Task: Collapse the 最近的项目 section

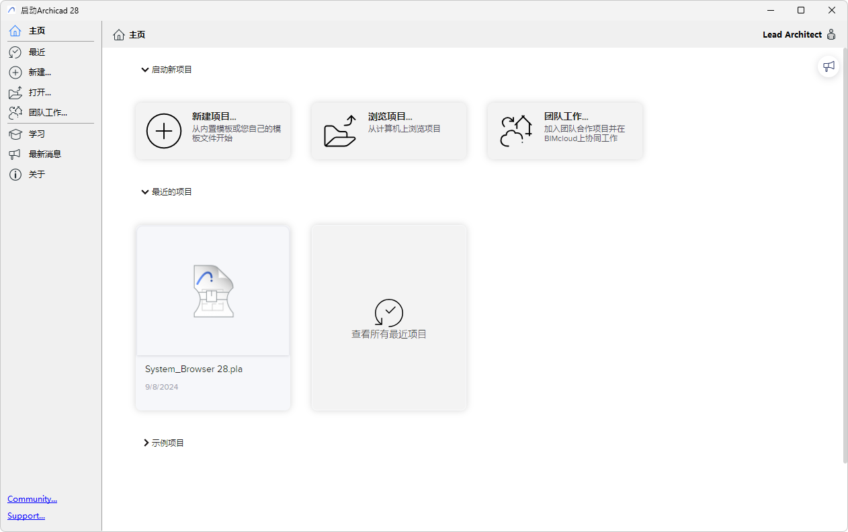Action: click(x=145, y=192)
